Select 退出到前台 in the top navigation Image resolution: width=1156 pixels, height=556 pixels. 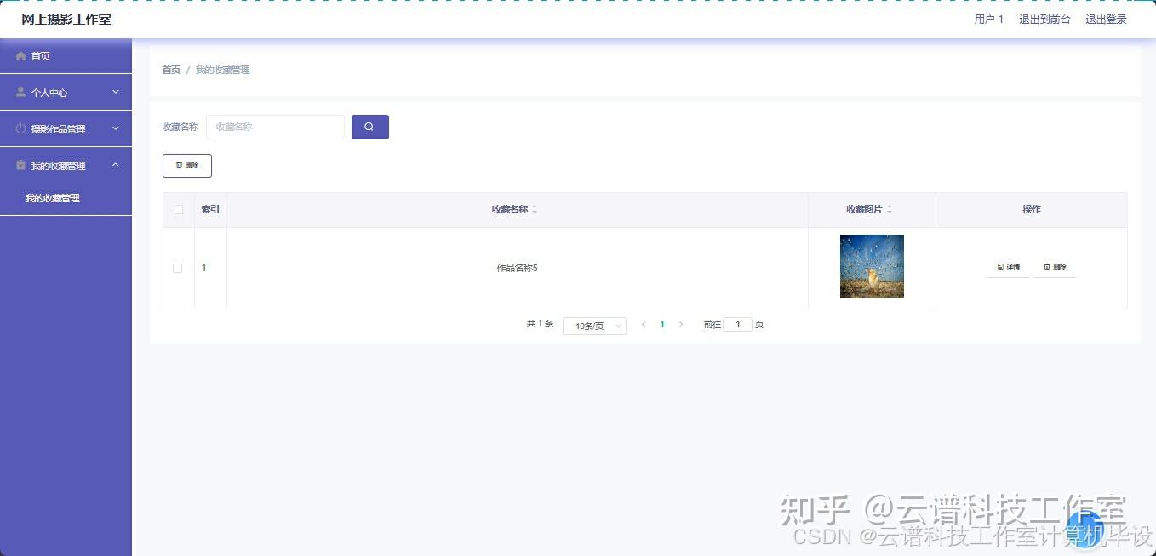(x=1044, y=19)
